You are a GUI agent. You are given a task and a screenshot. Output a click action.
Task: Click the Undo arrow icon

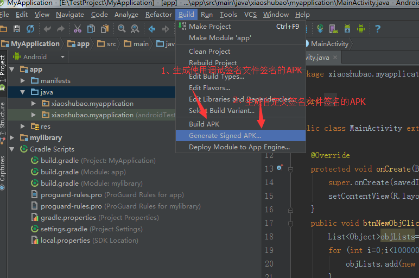pyautogui.click(x=47, y=29)
